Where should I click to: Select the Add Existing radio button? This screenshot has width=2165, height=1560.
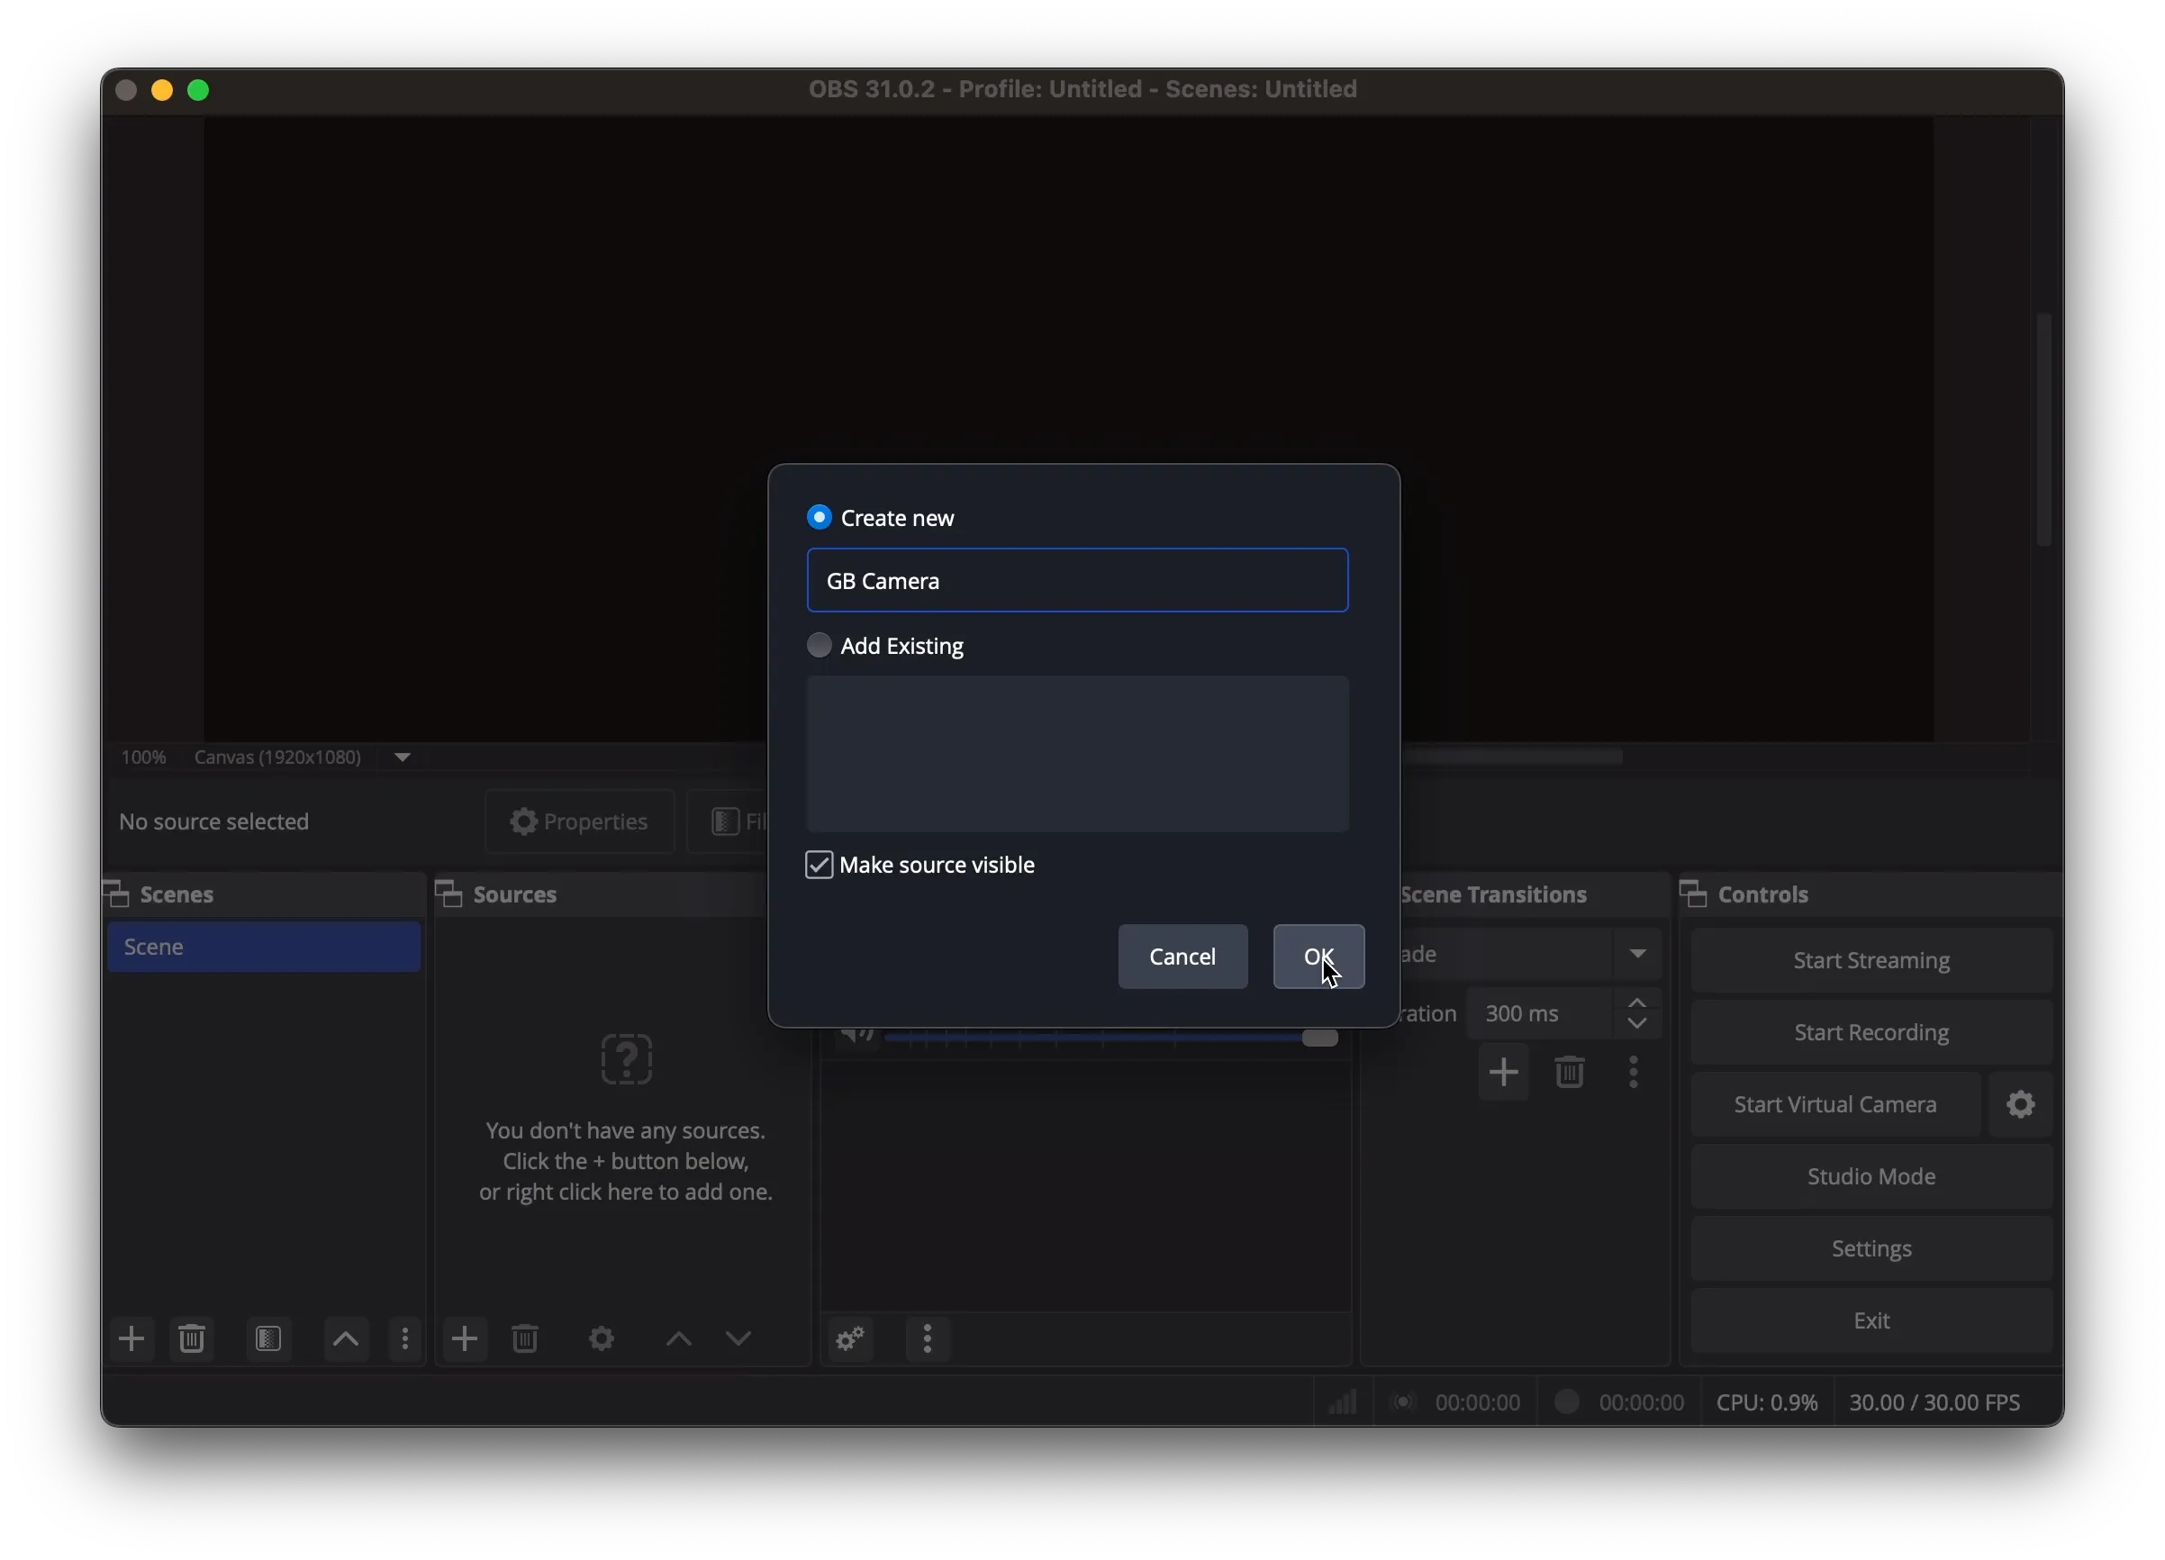819,646
